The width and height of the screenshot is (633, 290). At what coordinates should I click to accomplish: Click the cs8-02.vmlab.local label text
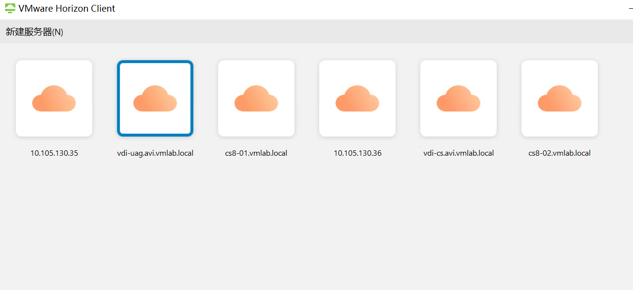560,153
